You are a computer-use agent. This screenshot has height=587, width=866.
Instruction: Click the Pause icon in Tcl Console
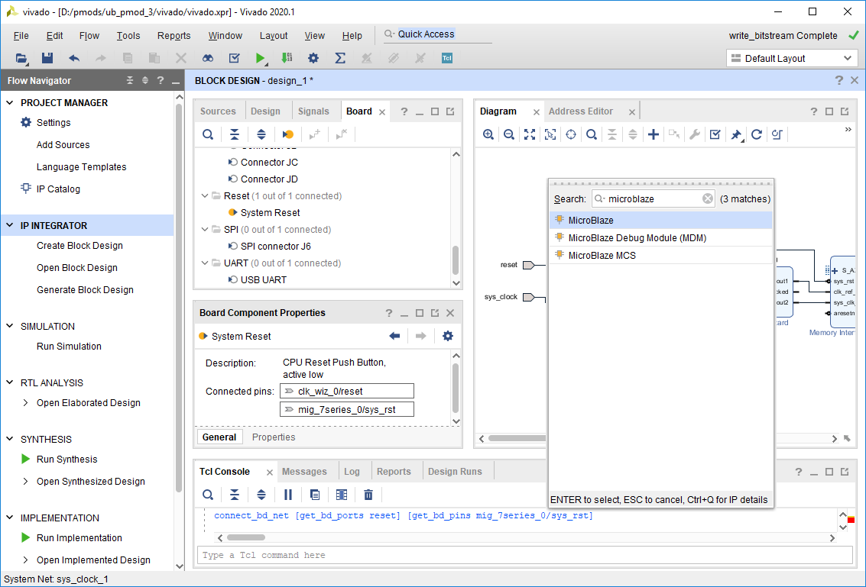[x=287, y=495]
